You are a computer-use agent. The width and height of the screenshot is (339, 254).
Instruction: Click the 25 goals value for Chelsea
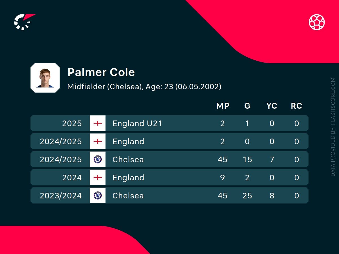pos(247,196)
